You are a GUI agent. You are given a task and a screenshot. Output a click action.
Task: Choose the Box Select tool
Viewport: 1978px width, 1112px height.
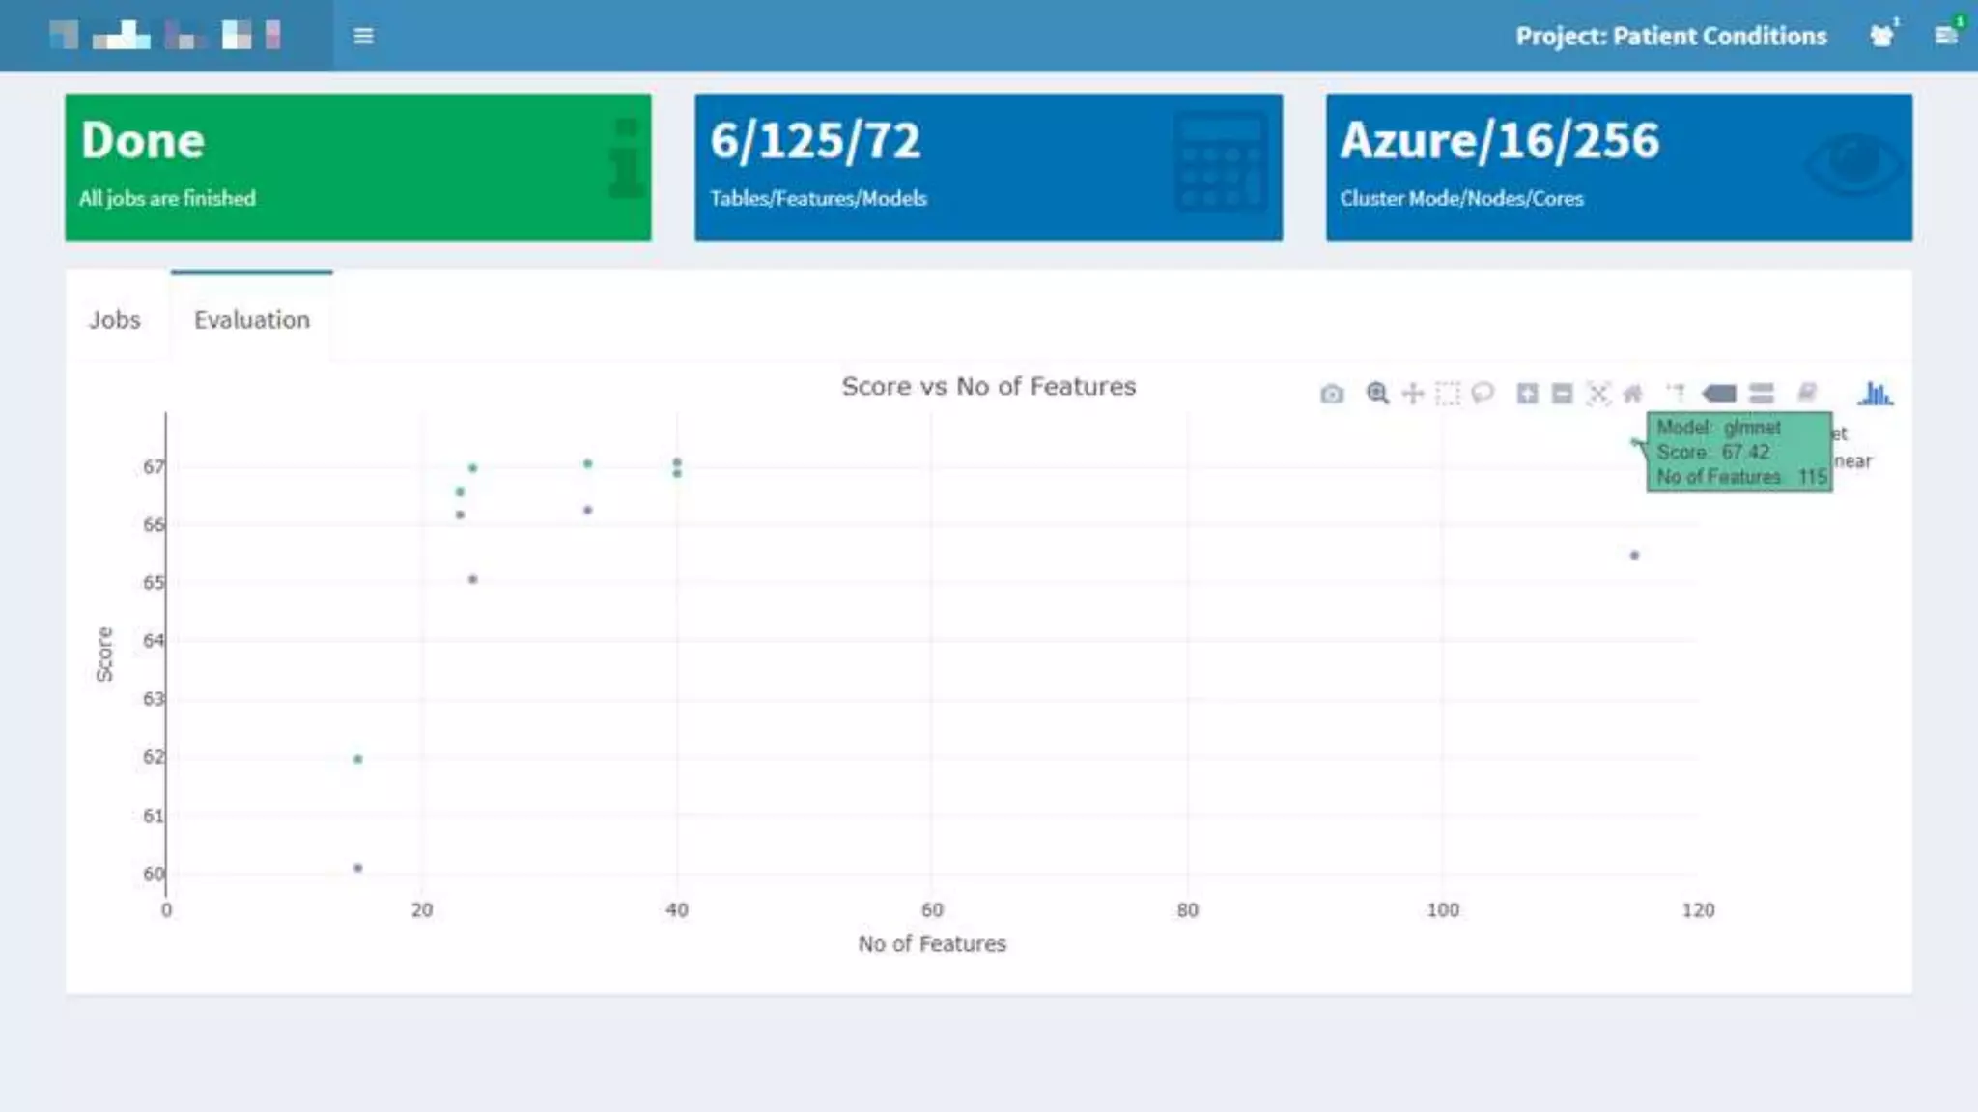coord(1448,394)
